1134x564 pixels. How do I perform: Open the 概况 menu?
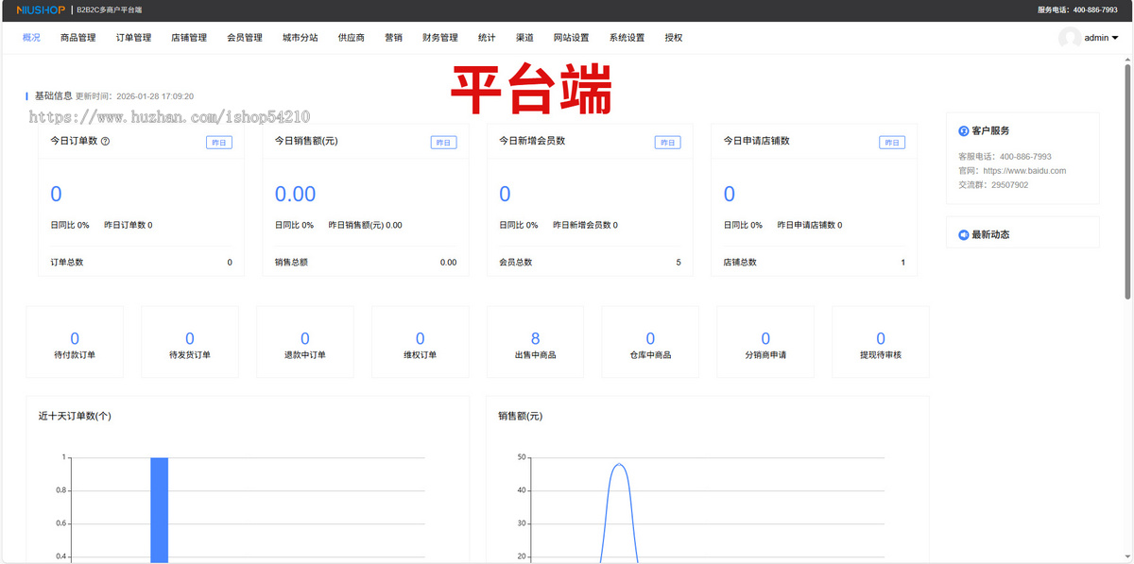(x=31, y=38)
